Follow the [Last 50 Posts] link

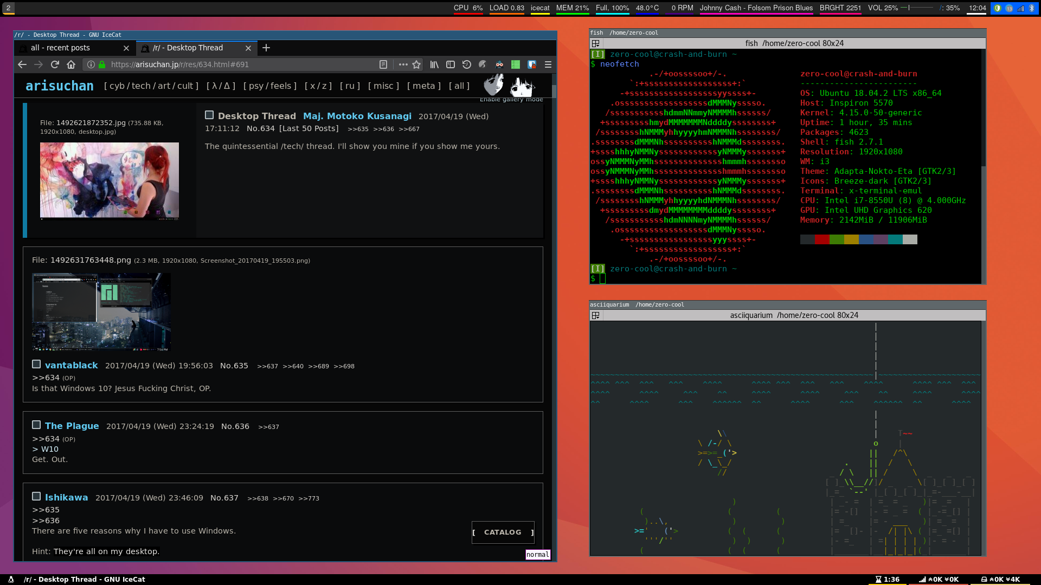(x=309, y=128)
